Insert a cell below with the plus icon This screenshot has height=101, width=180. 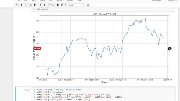(21, 5)
